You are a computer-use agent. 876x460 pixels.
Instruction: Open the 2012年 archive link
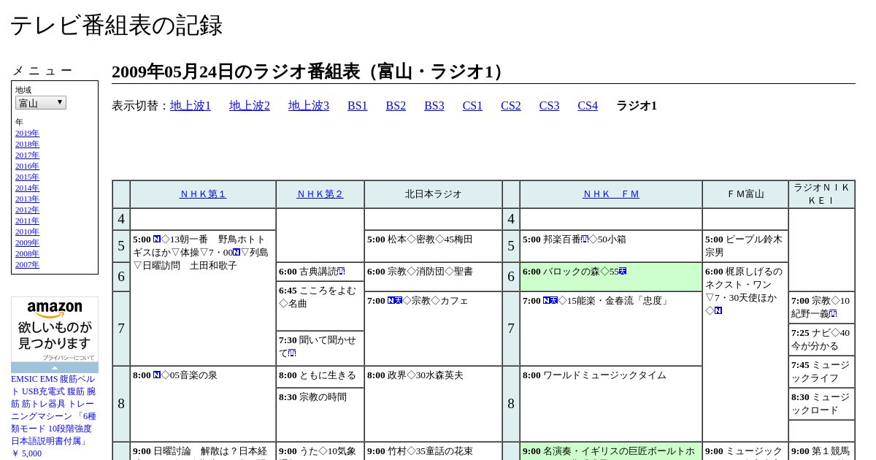click(27, 210)
